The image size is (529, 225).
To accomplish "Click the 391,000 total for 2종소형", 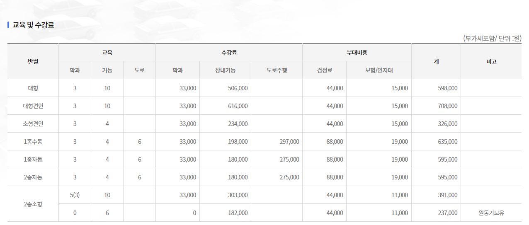I will tap(448, 195).
